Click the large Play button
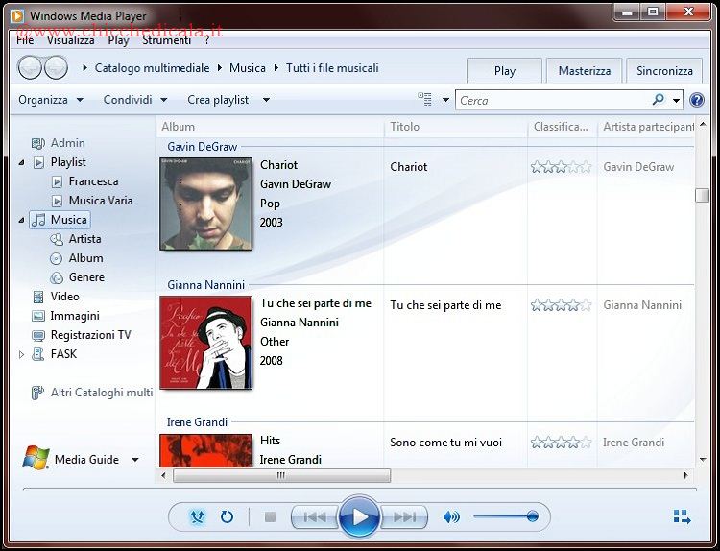Screen dimensions: 720x551 click(x=360, y=517)
